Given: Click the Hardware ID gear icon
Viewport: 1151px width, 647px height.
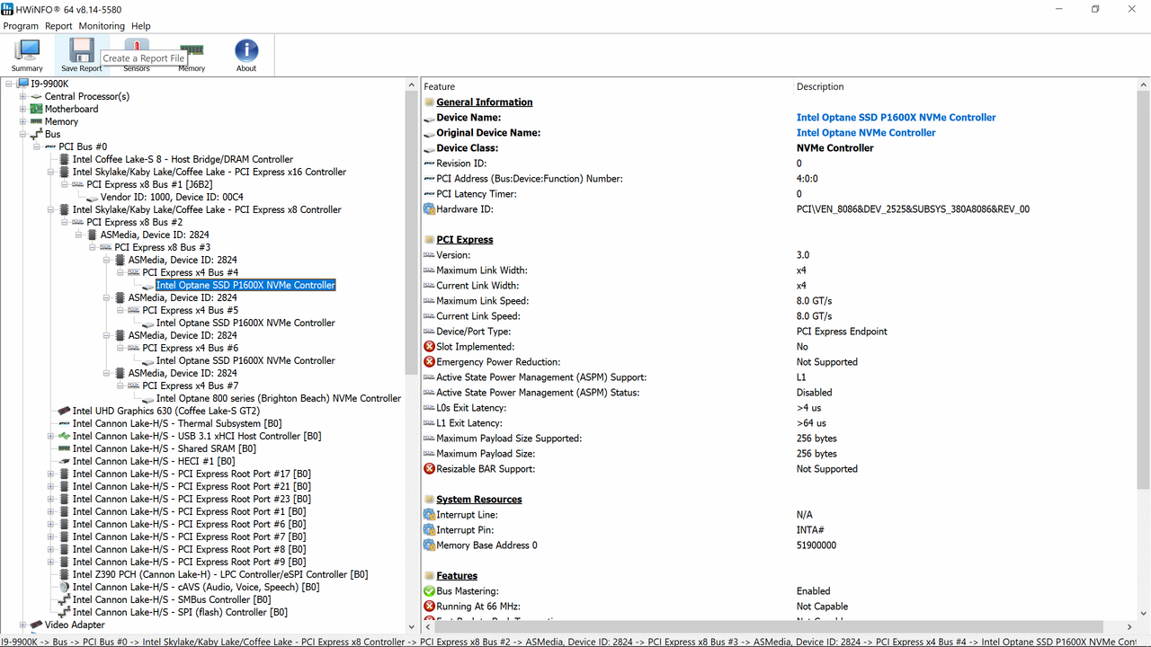Looking at the screenshot, I should click(429, 209).
